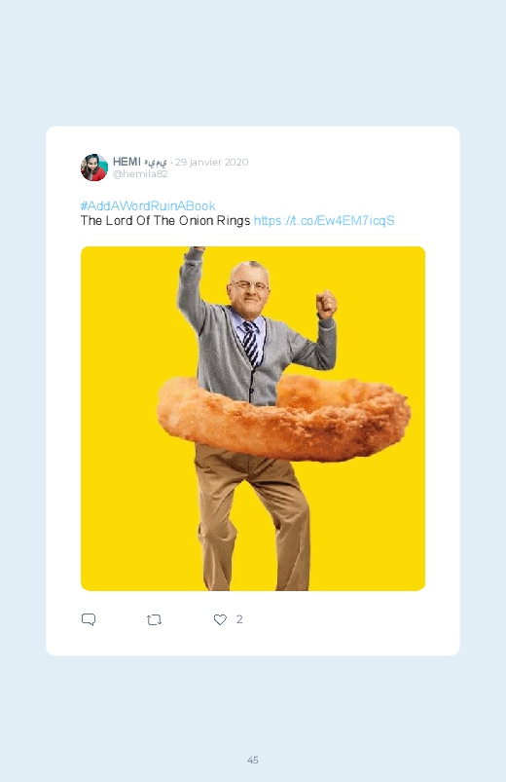Open the HEMI display name
This screenshot has width=506, height=782.
coord(126,162)
